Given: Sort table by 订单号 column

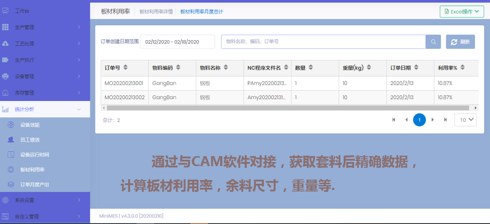Looking at the screenshot, I should (x=125, y=68).
